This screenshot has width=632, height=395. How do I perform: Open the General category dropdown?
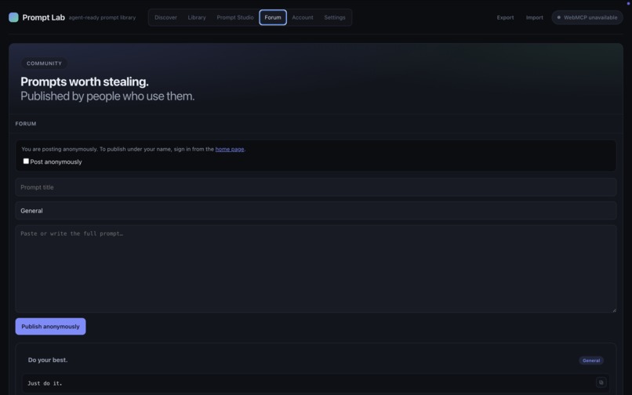tap(316, 211)
